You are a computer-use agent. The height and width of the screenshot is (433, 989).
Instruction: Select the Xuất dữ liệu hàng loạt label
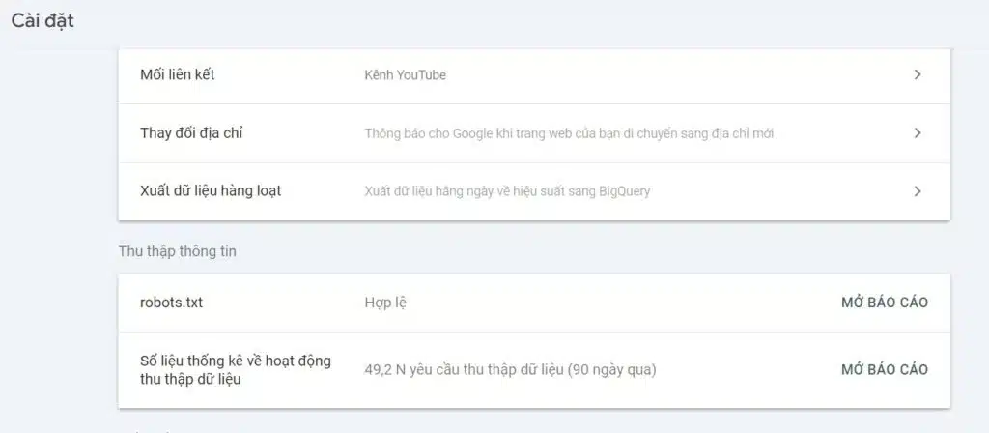[211, 190]
